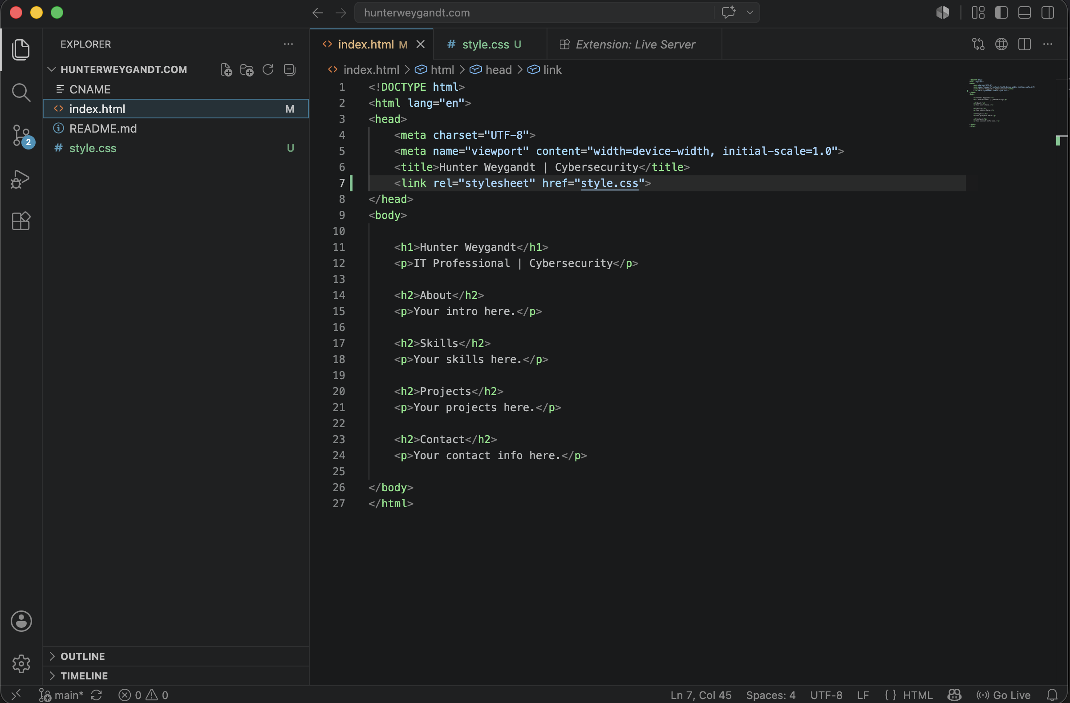Image resolution: width=1070 pixels, height=703 pixels.
Task: Open the Explorer view in activity bar
Action: [x=20, y=49]
